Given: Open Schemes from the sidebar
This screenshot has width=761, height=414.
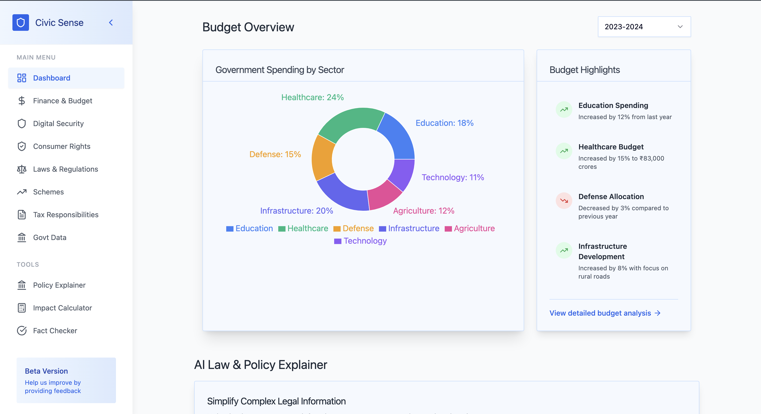Looking at the screenshot, I should coord(48,192).
